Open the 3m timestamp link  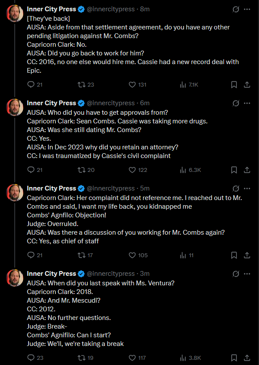(145, 274)
